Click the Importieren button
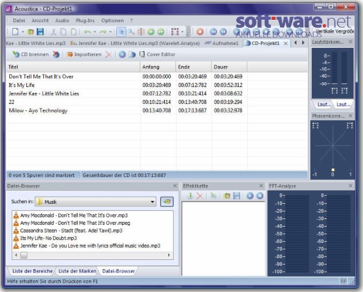The image size is (363, 292). (84, 54)
